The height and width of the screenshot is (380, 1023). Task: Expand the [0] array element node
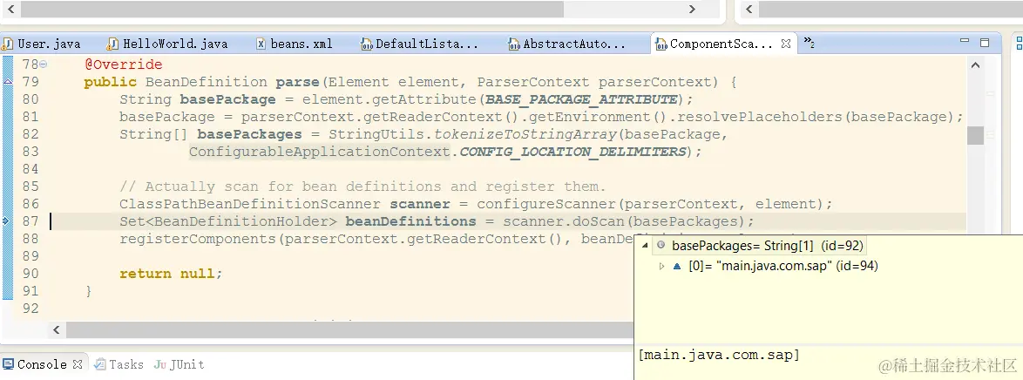point(661,266)
